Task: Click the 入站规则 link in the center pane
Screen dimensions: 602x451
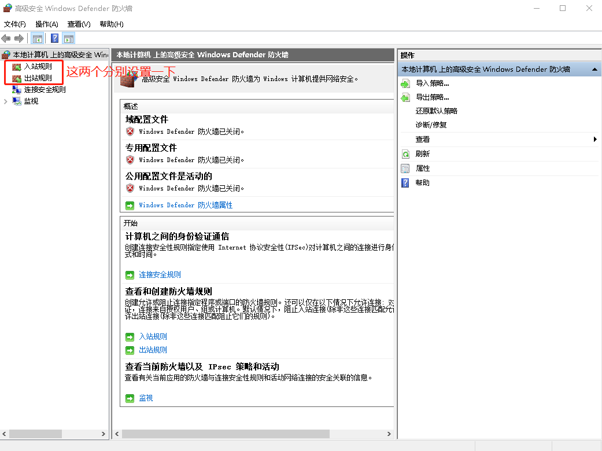Action: click(x=153, y=336)
